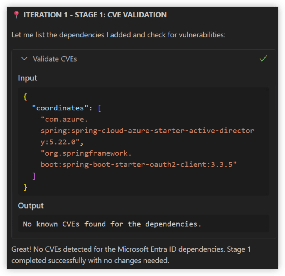Click the Input section label

tap(28, 78)
